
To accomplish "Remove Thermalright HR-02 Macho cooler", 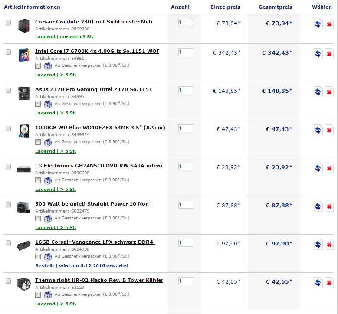I will [x=329, y=282].
